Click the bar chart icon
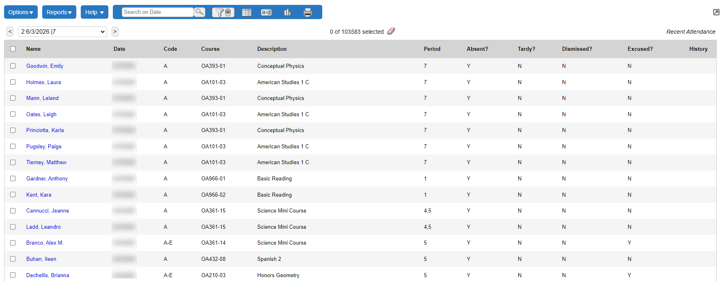 tap(287, 13)
